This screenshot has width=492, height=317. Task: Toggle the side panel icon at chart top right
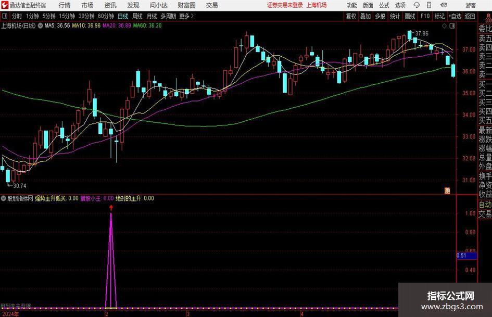click(x=452, y=26)
